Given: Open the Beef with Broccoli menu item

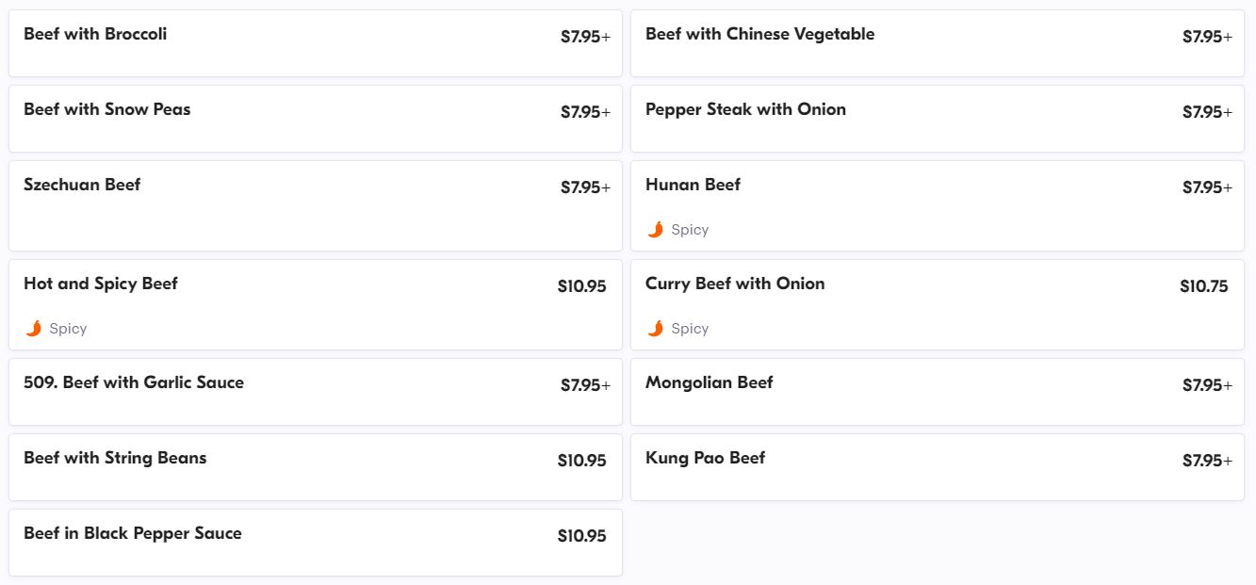Looking at the screenshot, I should point(95,34).
